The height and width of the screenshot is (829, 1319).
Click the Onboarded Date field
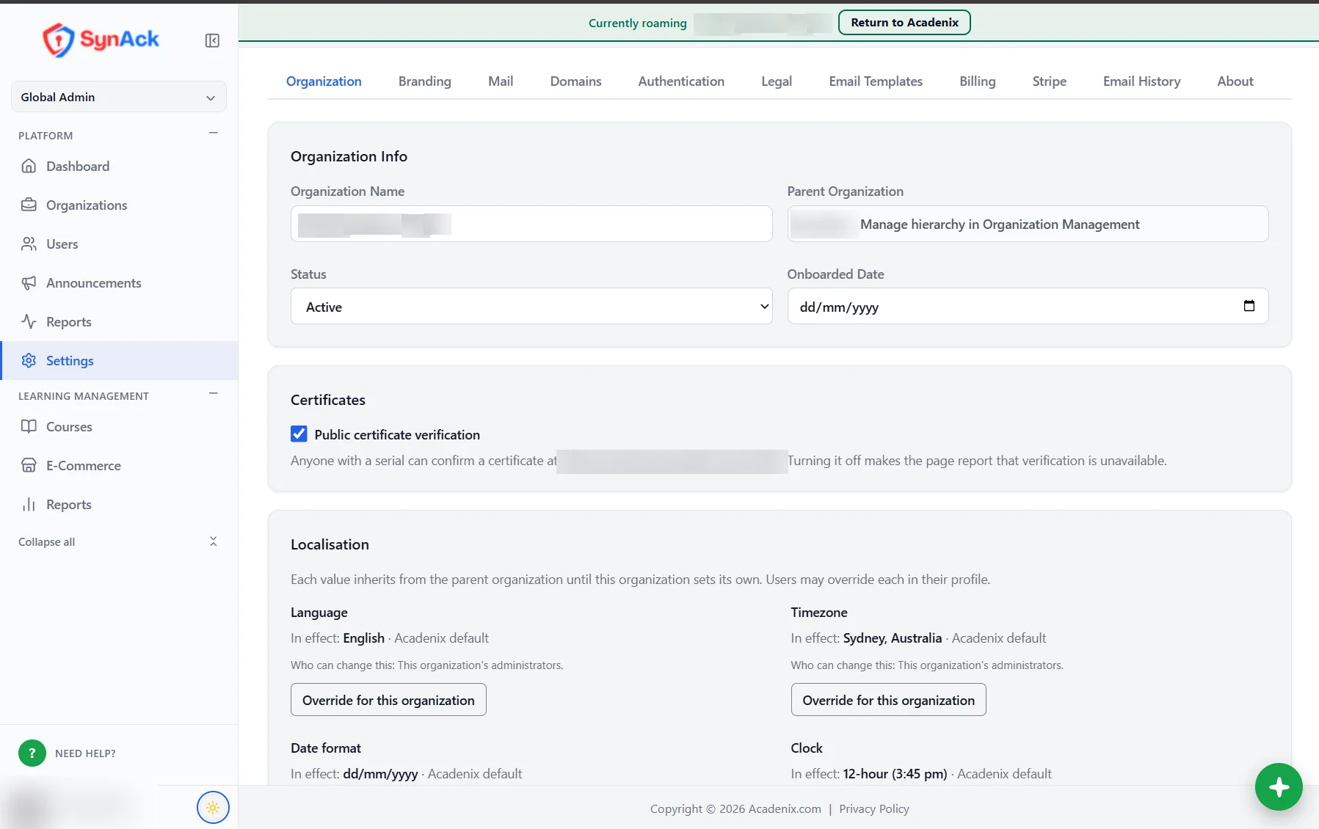(x=1028, y=306)
